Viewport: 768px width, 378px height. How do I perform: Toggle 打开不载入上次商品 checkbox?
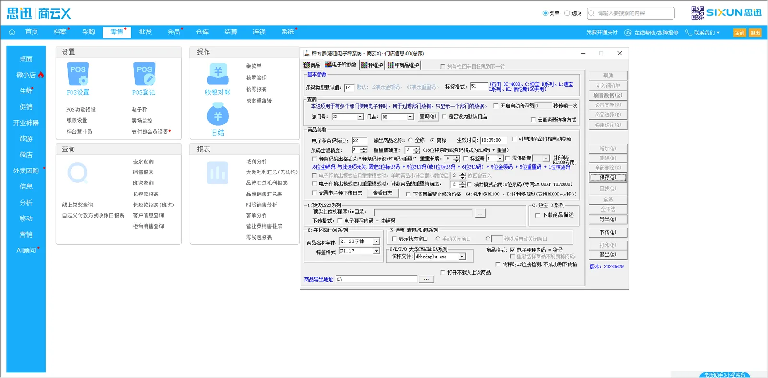coord(443,272)
